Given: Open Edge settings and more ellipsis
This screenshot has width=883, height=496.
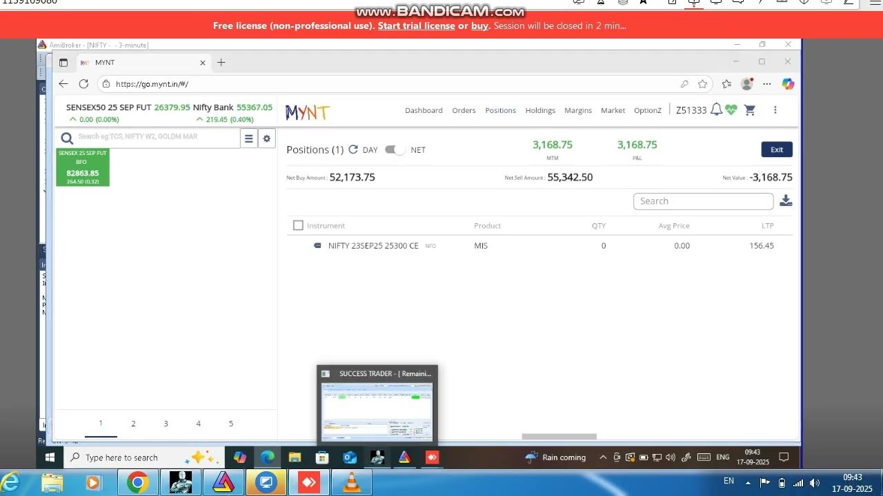Looking at the screenshot, I should coord(766,84).
